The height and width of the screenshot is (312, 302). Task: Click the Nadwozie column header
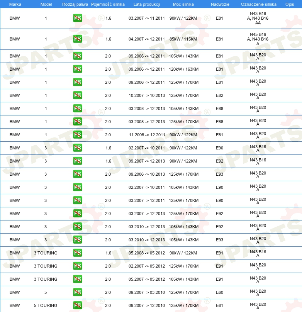220,4
